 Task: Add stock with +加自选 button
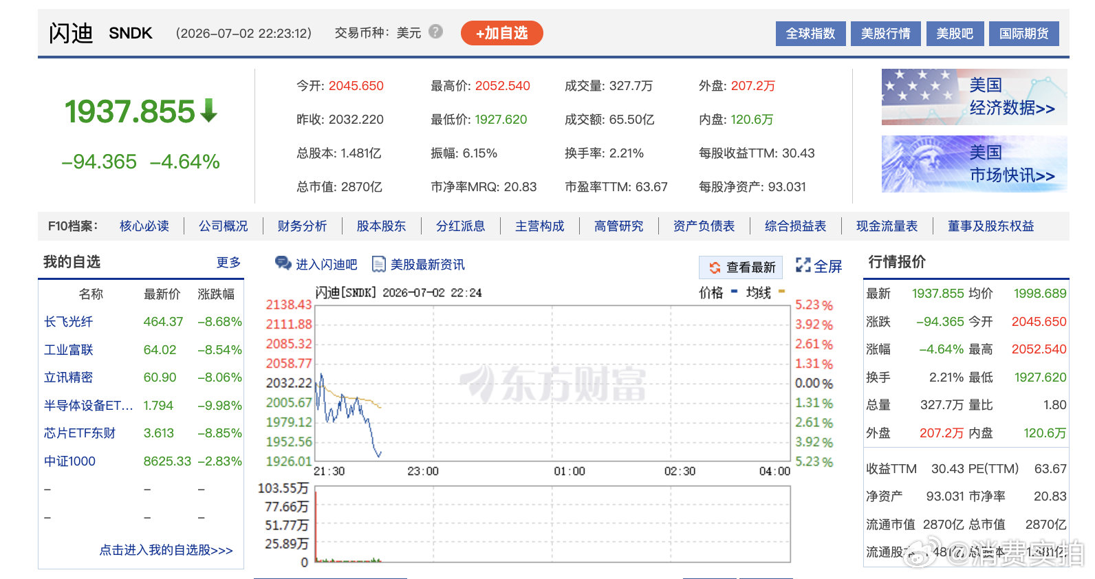pyautogui.click(x=501, y=33)
